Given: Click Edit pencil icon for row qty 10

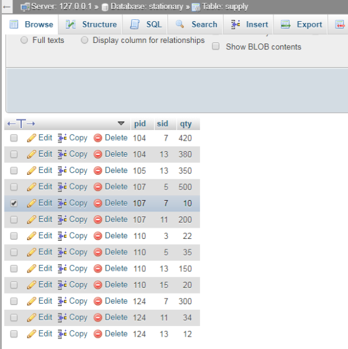Looking at the screenshot, I should click(x=31, y=203).
